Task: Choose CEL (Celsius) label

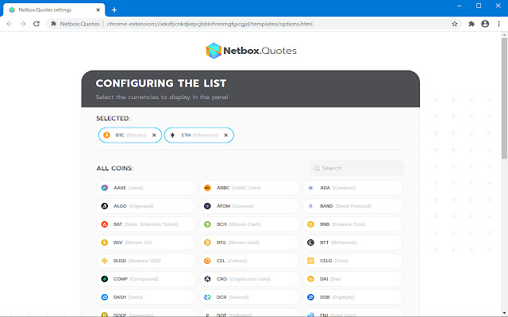Action: tap(232, 261)
